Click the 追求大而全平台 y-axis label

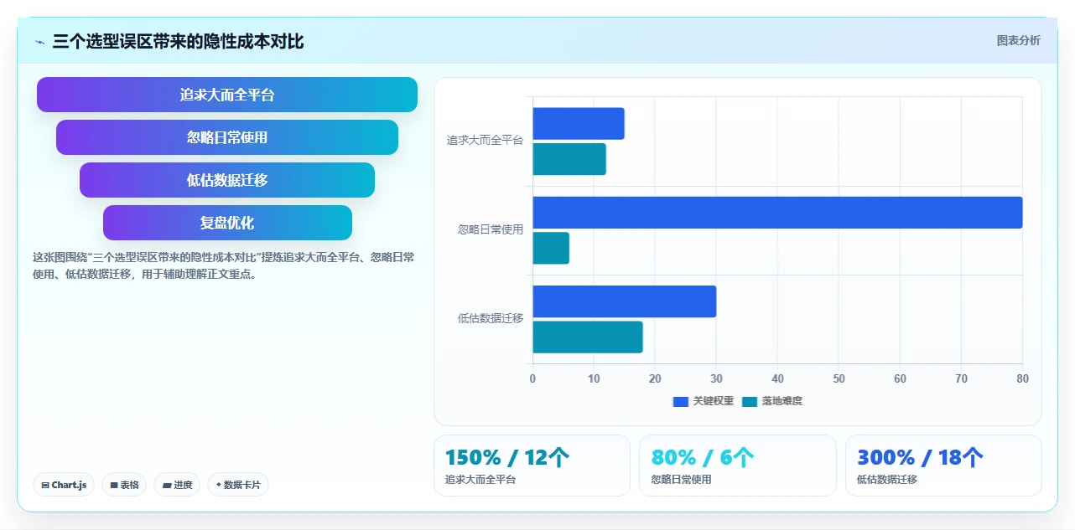point(485,141)
